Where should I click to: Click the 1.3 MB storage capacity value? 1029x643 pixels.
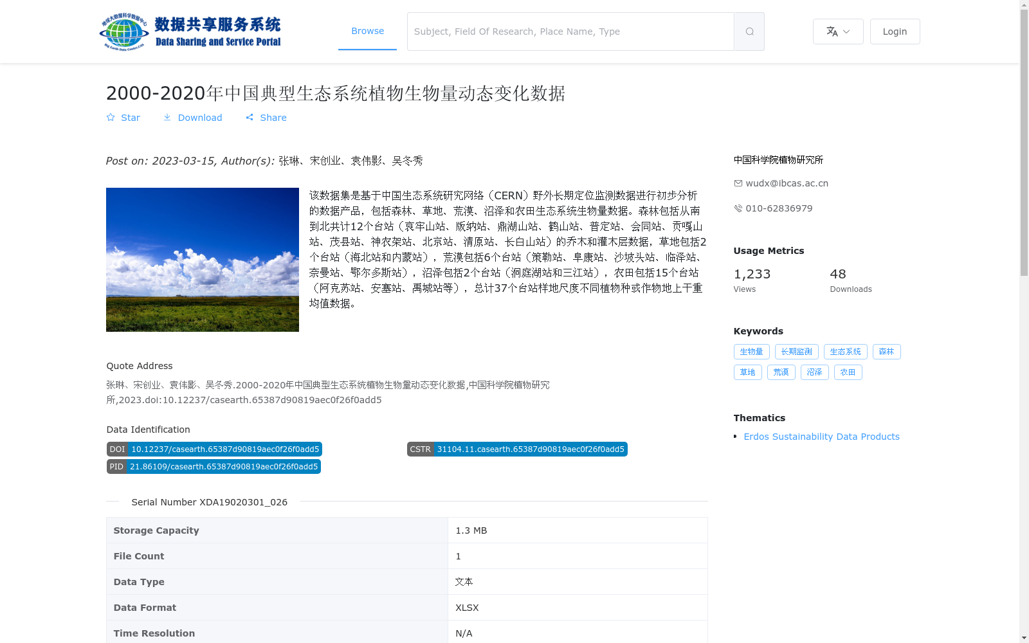471,530
